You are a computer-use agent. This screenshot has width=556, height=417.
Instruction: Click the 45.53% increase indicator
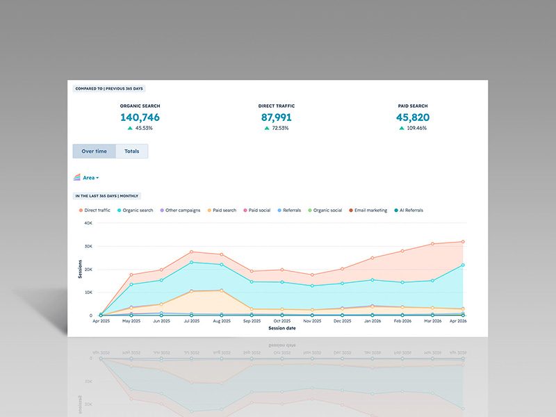[140, 128]
